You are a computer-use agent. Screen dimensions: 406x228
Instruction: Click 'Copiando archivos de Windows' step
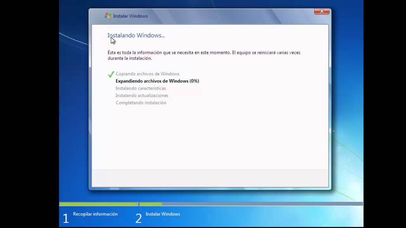point(147,74)
